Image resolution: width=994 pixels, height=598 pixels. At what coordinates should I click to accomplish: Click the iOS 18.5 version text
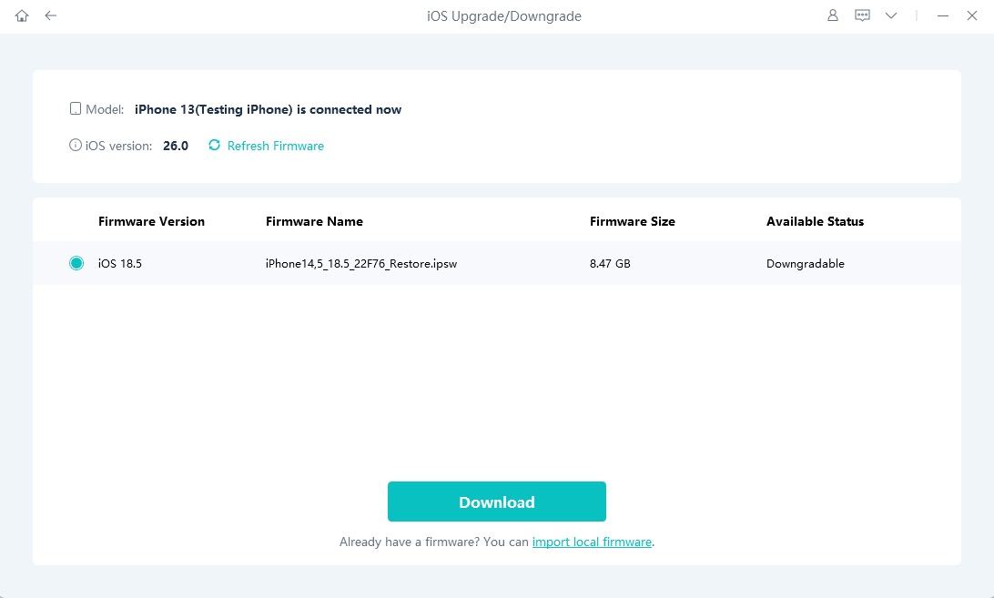(120, 264)
